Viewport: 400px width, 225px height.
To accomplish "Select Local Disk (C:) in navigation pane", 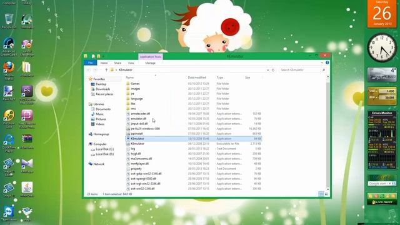I will [x=104, y=149].
